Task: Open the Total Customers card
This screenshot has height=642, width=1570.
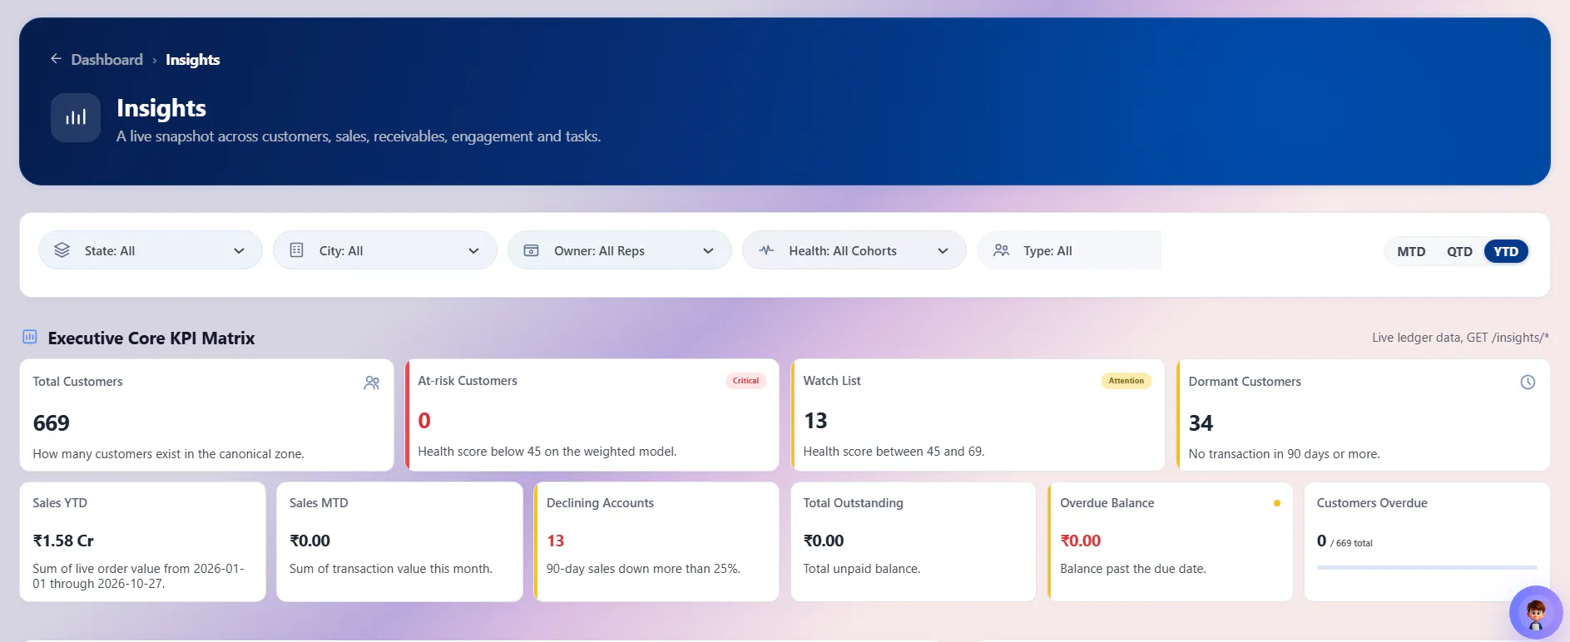Action: (206, 415)
